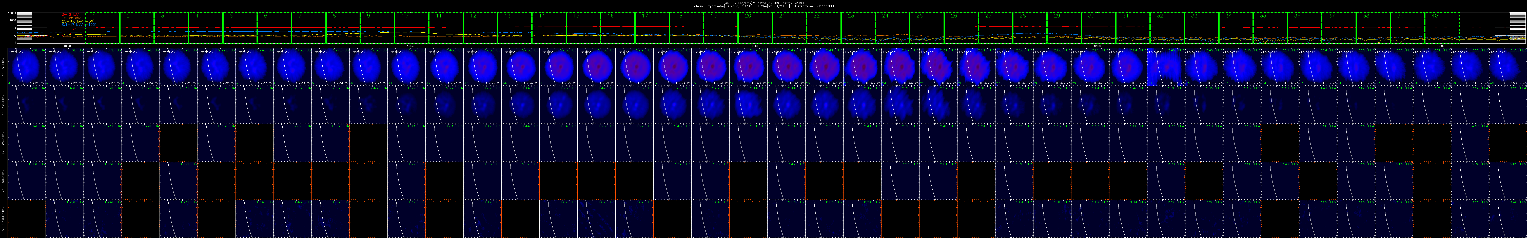Click the 18:30 time axis label

(x=410, y=46)
